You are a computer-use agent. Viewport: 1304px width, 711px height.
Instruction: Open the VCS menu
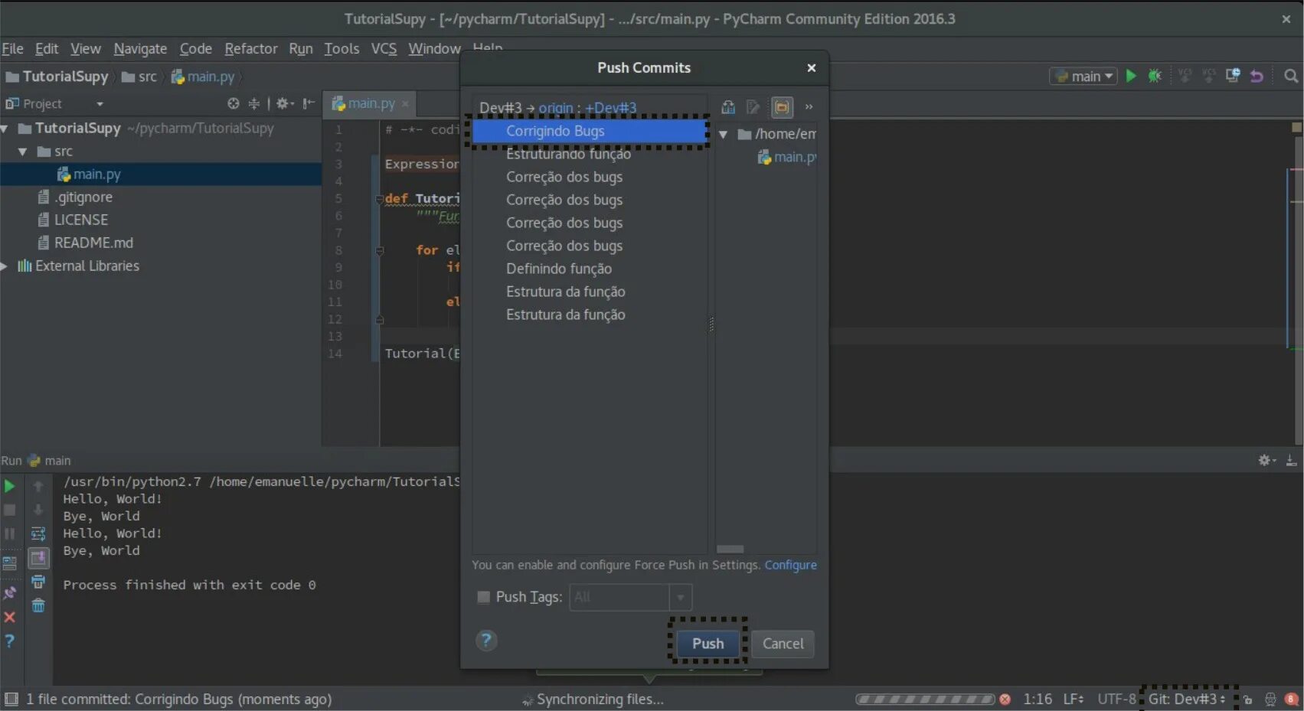(384, 48)
